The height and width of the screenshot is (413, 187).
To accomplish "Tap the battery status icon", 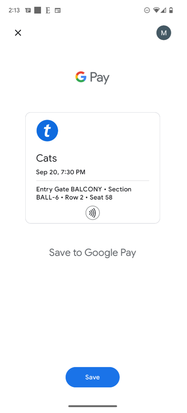I will click(171, 10).
